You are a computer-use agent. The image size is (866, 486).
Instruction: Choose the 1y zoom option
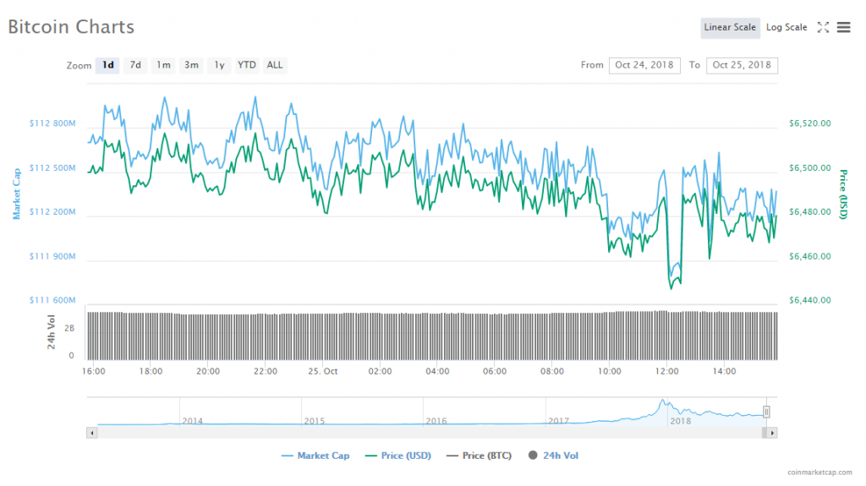point(219,65)
